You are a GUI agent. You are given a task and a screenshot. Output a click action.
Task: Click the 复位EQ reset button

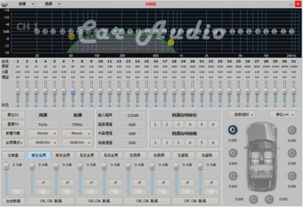[x=13, y=115]
